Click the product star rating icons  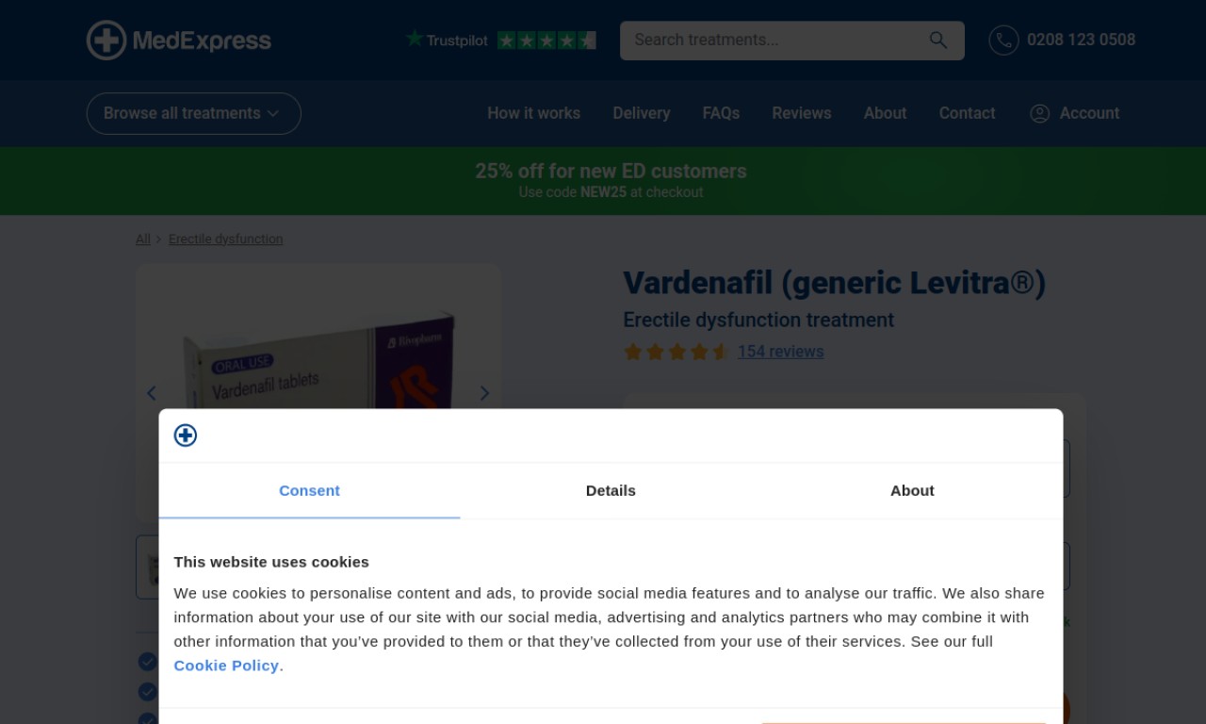coord(676,352)
